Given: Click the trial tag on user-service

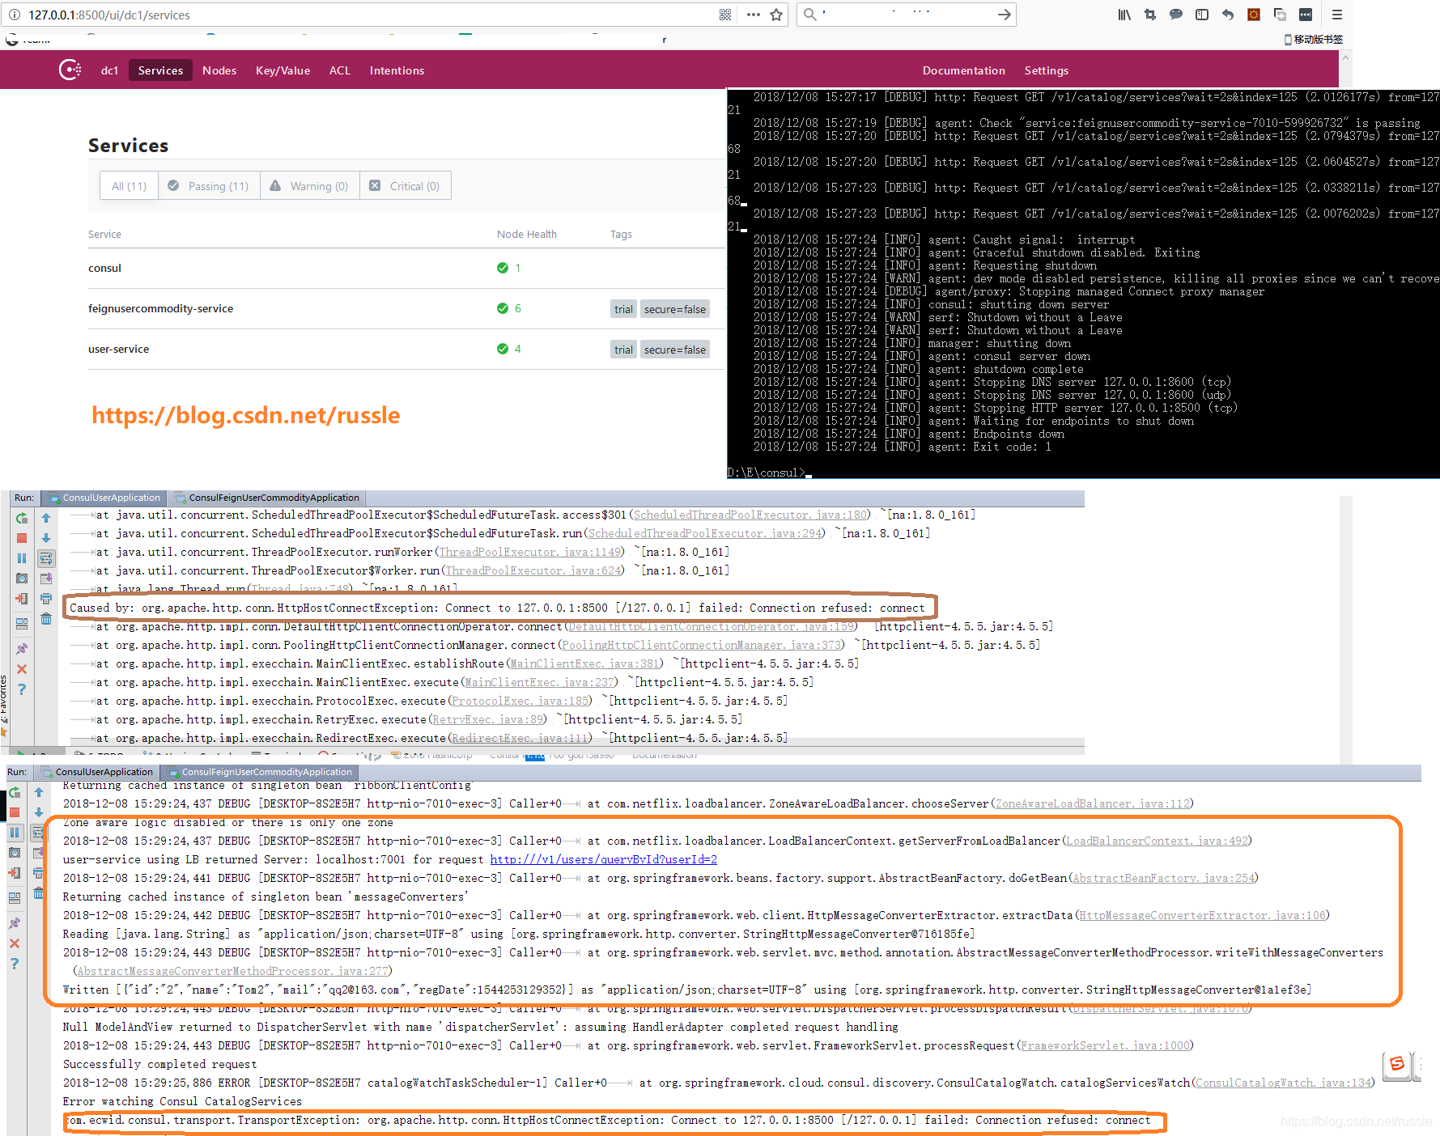Looking at the screenshot, I should (x=623, y=350).
